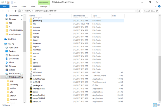Go up one folder level with Up arrow
Image resolution: width=161 pixels, height=107 pixels.
coord(15,11)
